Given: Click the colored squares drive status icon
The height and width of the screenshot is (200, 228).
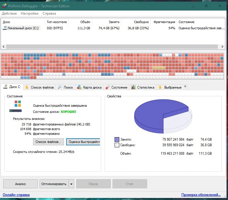Looking at the screenshot, I should pos(16,106).
